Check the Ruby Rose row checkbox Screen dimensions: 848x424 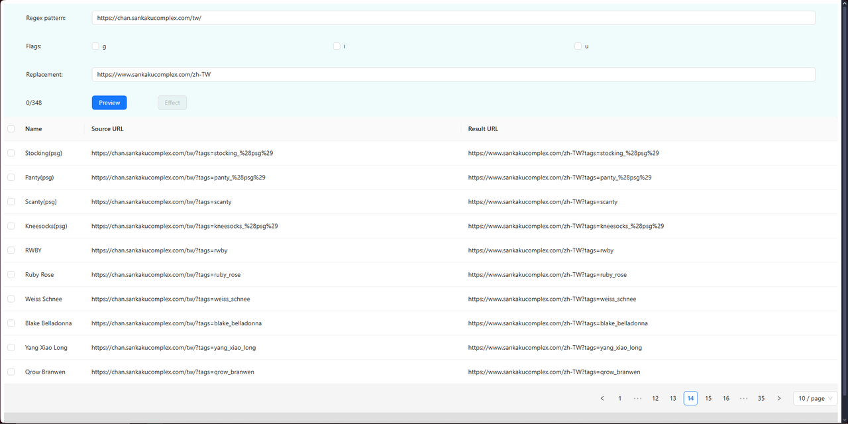pyautogui.click(x=11, y=274)
